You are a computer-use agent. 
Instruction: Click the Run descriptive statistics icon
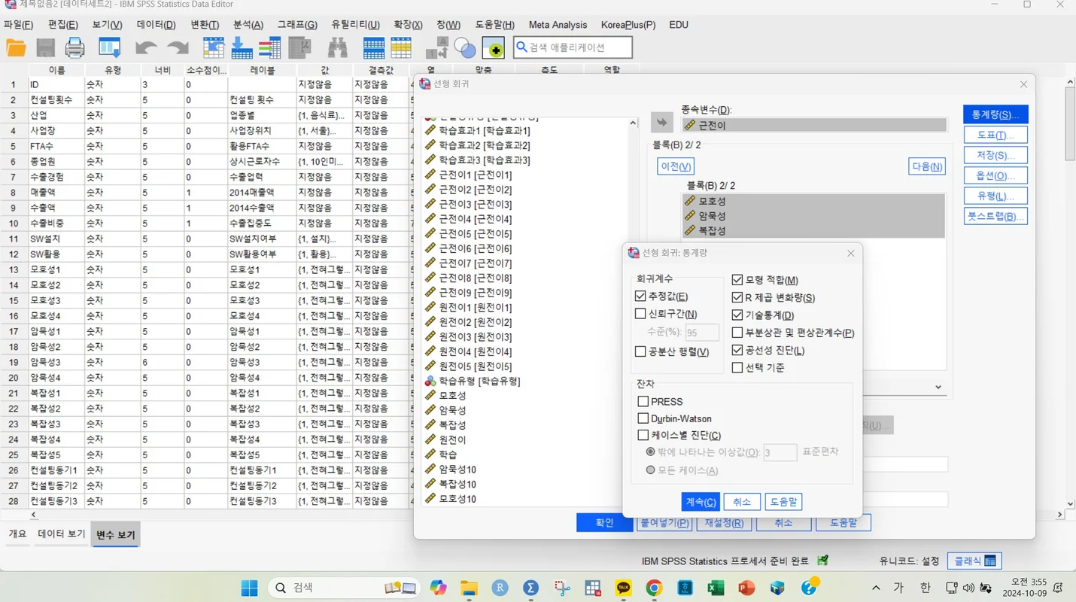[x=299, y=48]
